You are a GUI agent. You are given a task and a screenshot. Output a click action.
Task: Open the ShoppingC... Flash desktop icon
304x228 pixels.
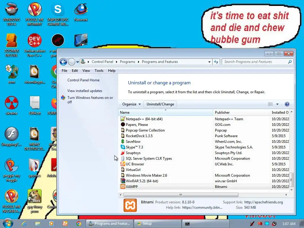point(12,137)
